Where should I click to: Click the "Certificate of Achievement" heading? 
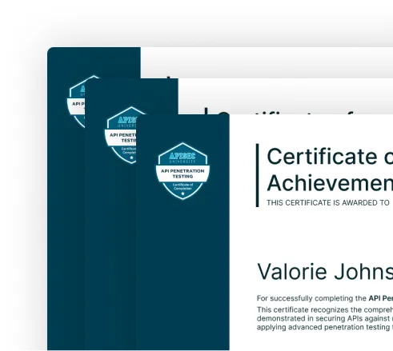tap(330, 170)
